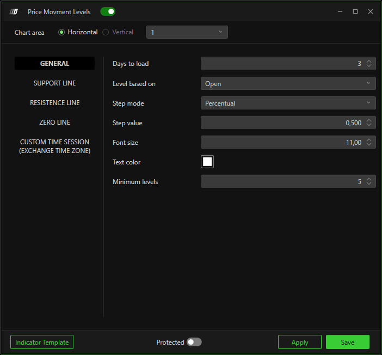Close the indicator settings window

pyautogui.click(x=371, y=11)
